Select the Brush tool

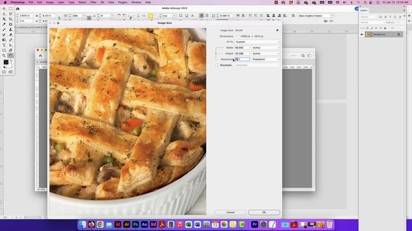click(4, 30)
